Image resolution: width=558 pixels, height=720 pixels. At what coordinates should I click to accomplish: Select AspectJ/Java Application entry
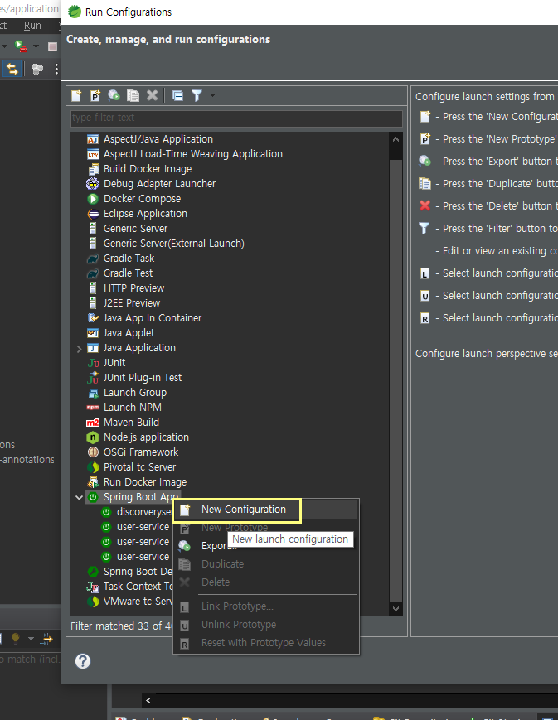pyautogui.click(x=158, y=139)
